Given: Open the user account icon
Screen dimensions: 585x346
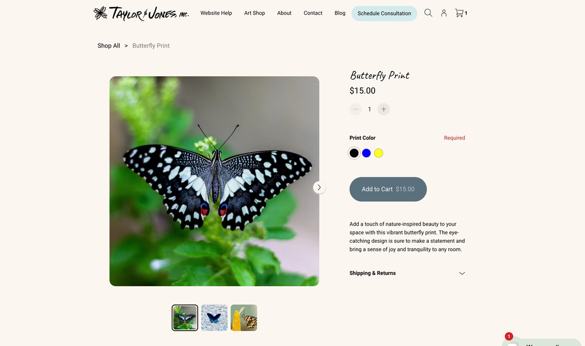Looking at the screenshot, I should click(x=444, y=13).
